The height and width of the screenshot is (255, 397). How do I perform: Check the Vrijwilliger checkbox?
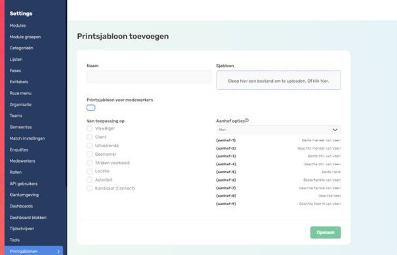90,128
